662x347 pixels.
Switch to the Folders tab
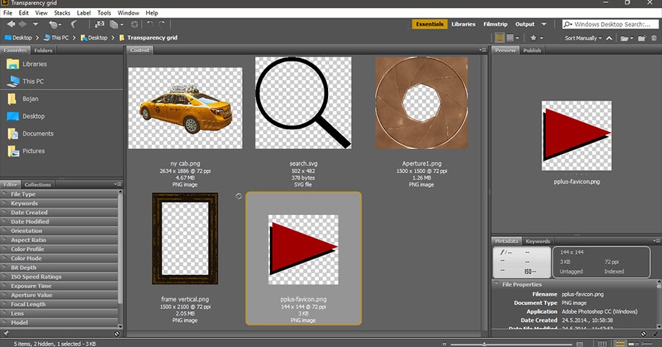(x=43, y=51)
